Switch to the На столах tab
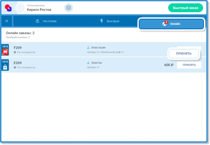Screen dimensions: 210x145 (46, 21)
